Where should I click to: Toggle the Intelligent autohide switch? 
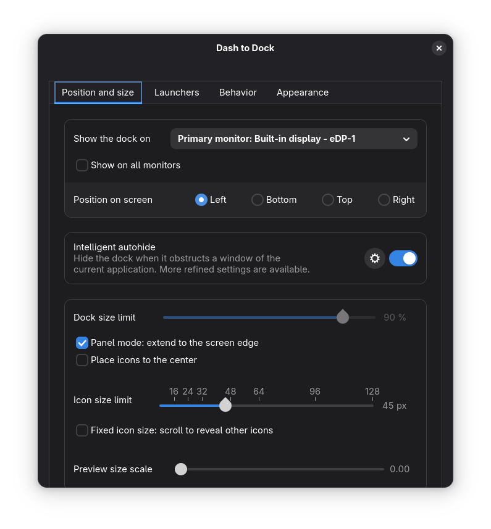tap(403, 258)
